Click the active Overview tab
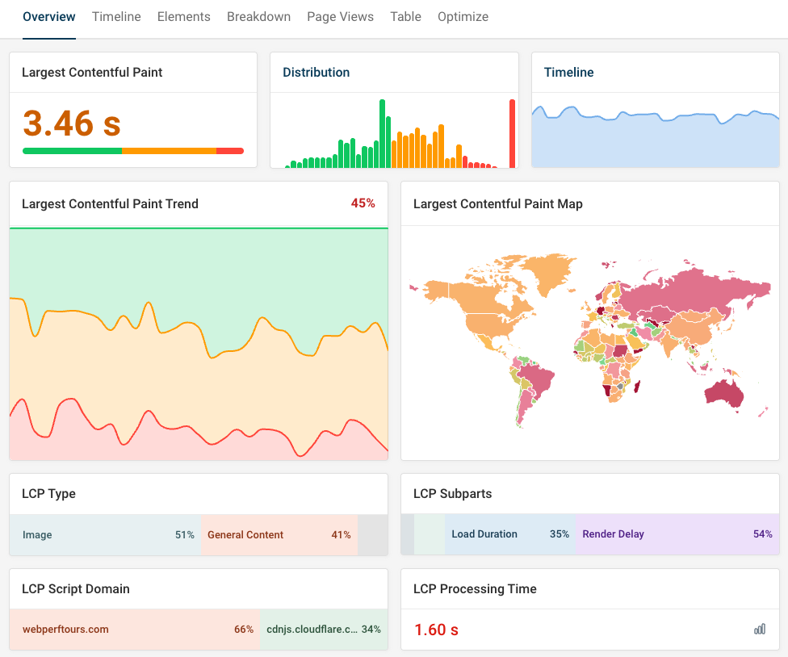The width and height of the screenshot is (788, 657). tap(48, 16)
